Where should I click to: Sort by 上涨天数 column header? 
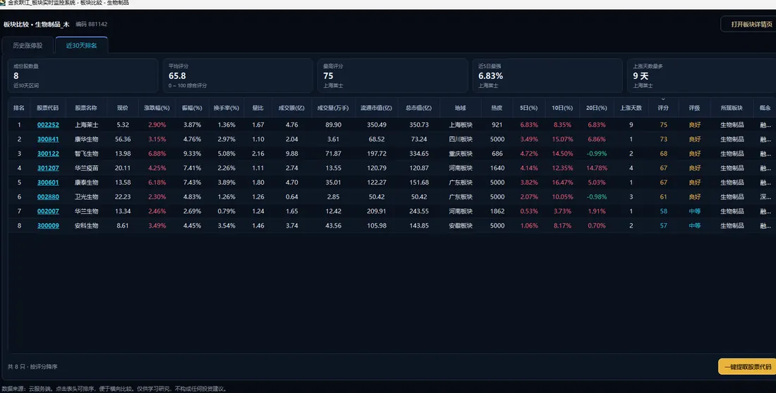tap(631, 108)
